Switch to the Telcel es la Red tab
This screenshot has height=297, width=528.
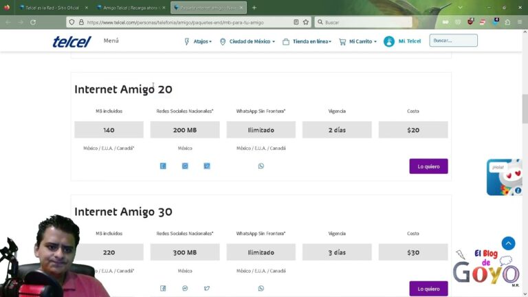tap(52, 8)
